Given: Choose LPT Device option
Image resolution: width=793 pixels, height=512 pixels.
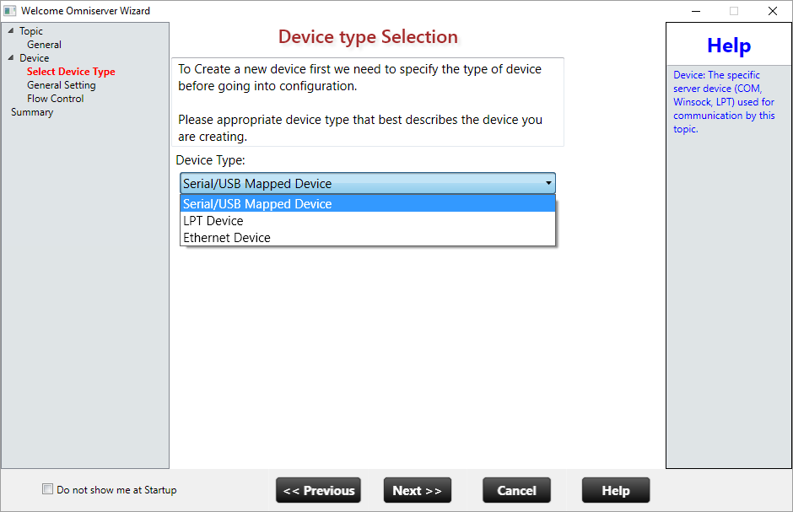Looking at the screenshot, I should coord(213,221).
